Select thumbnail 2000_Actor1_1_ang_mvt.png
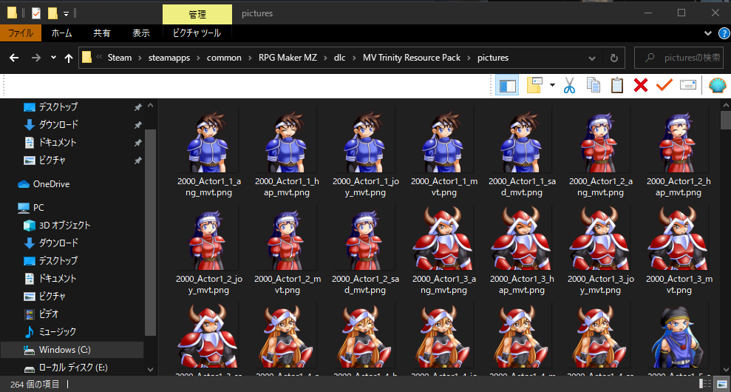 coord(207,142)
